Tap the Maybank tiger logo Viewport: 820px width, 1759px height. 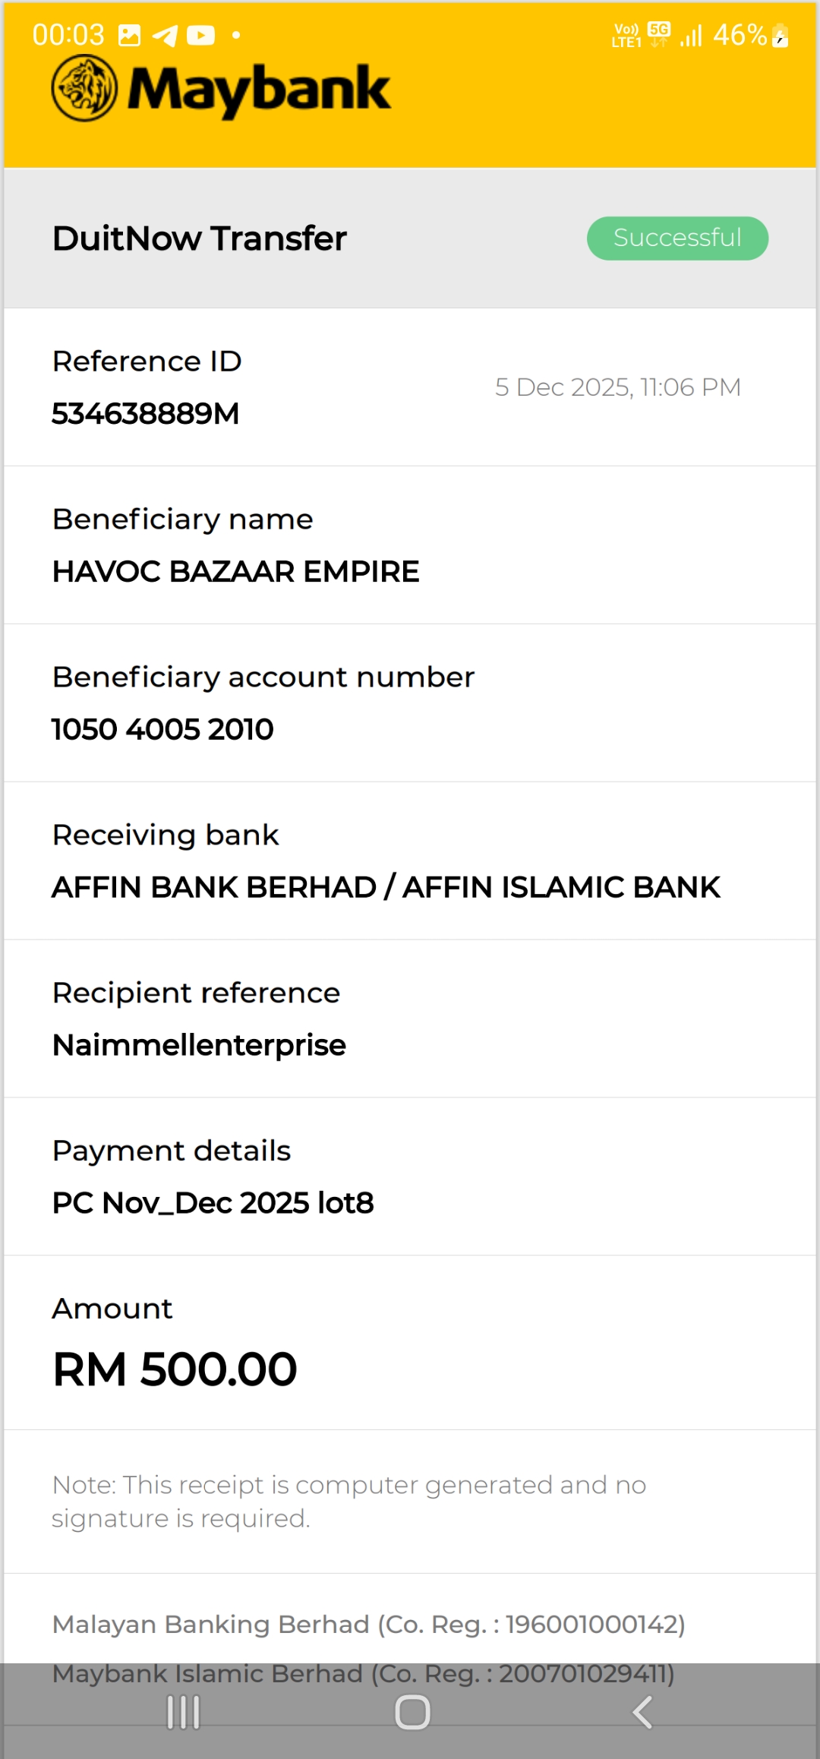click(84, 89)
